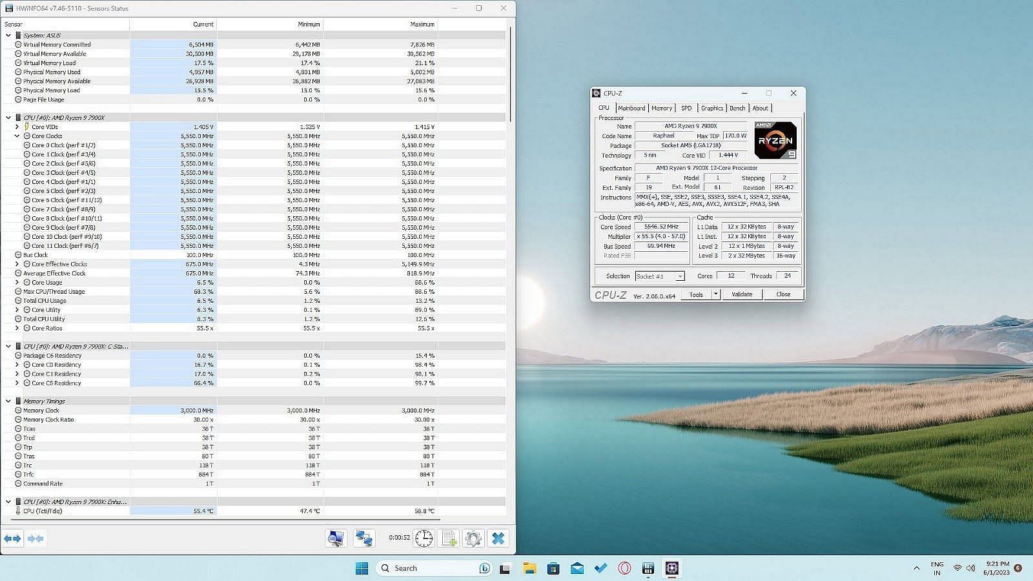Viewport: 1033px width, 581px height.
Task: Collapse the System: ASUS sensor group
Action: tap(8, 36)
